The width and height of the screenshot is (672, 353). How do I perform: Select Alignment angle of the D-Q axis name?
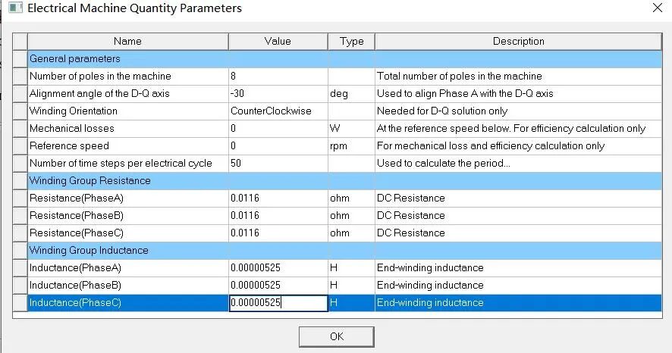pyautogui.click(x=128, y=94)
